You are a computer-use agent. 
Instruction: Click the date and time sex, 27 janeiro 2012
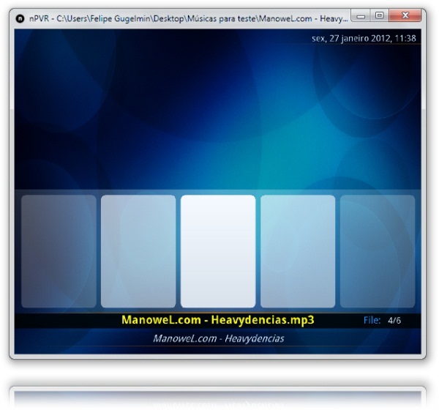(x=364, y=38)
